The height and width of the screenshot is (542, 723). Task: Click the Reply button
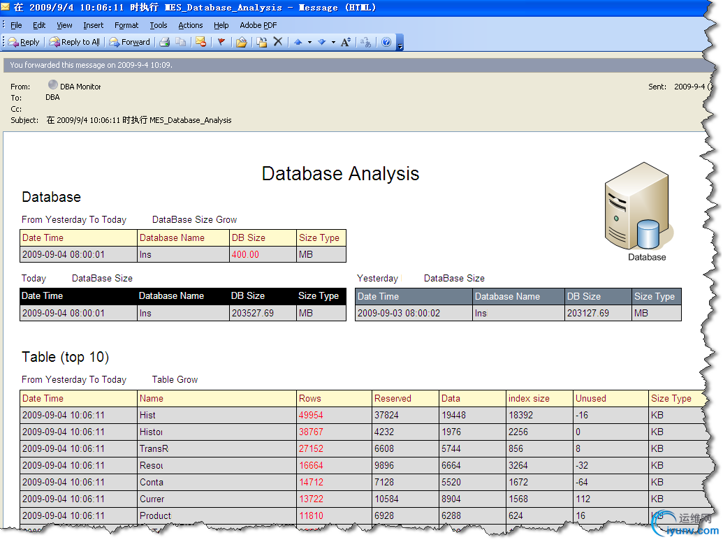tap(24, 43)
